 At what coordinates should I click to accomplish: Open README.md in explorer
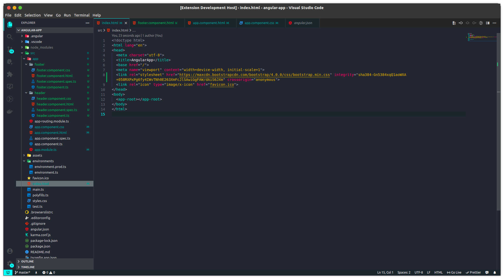[x=55, y=252]
